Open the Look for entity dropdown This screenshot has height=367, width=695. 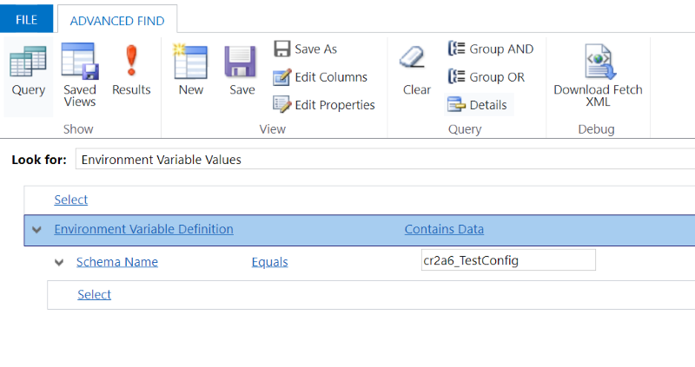click(385, 159)
